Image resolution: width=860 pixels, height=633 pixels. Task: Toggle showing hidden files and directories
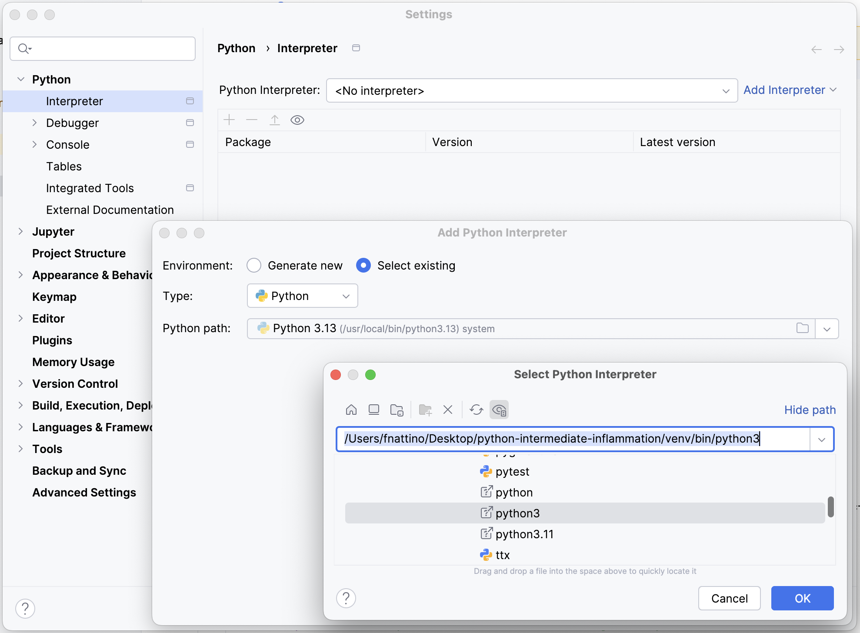[499, 410]
